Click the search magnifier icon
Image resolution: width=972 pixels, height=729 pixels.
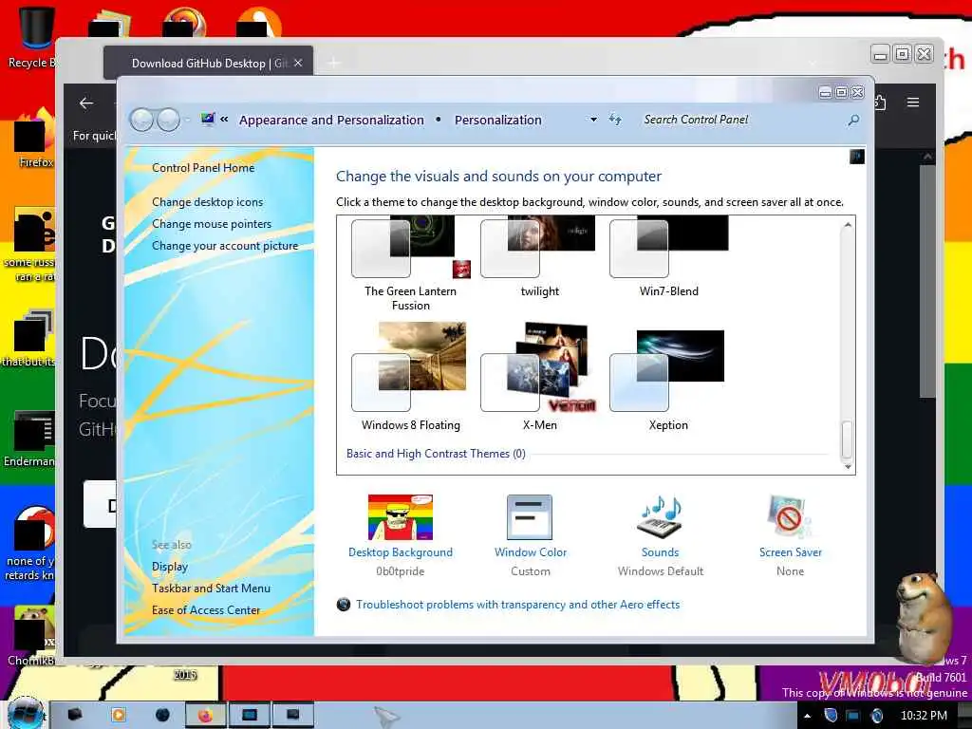coord(853,121)
